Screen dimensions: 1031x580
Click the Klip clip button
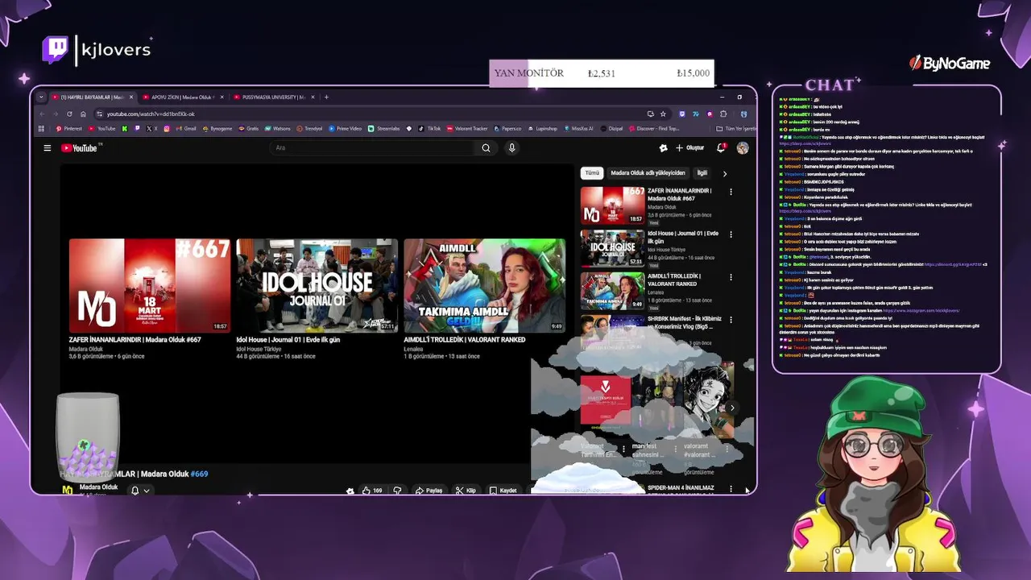[x=466, y=491]
